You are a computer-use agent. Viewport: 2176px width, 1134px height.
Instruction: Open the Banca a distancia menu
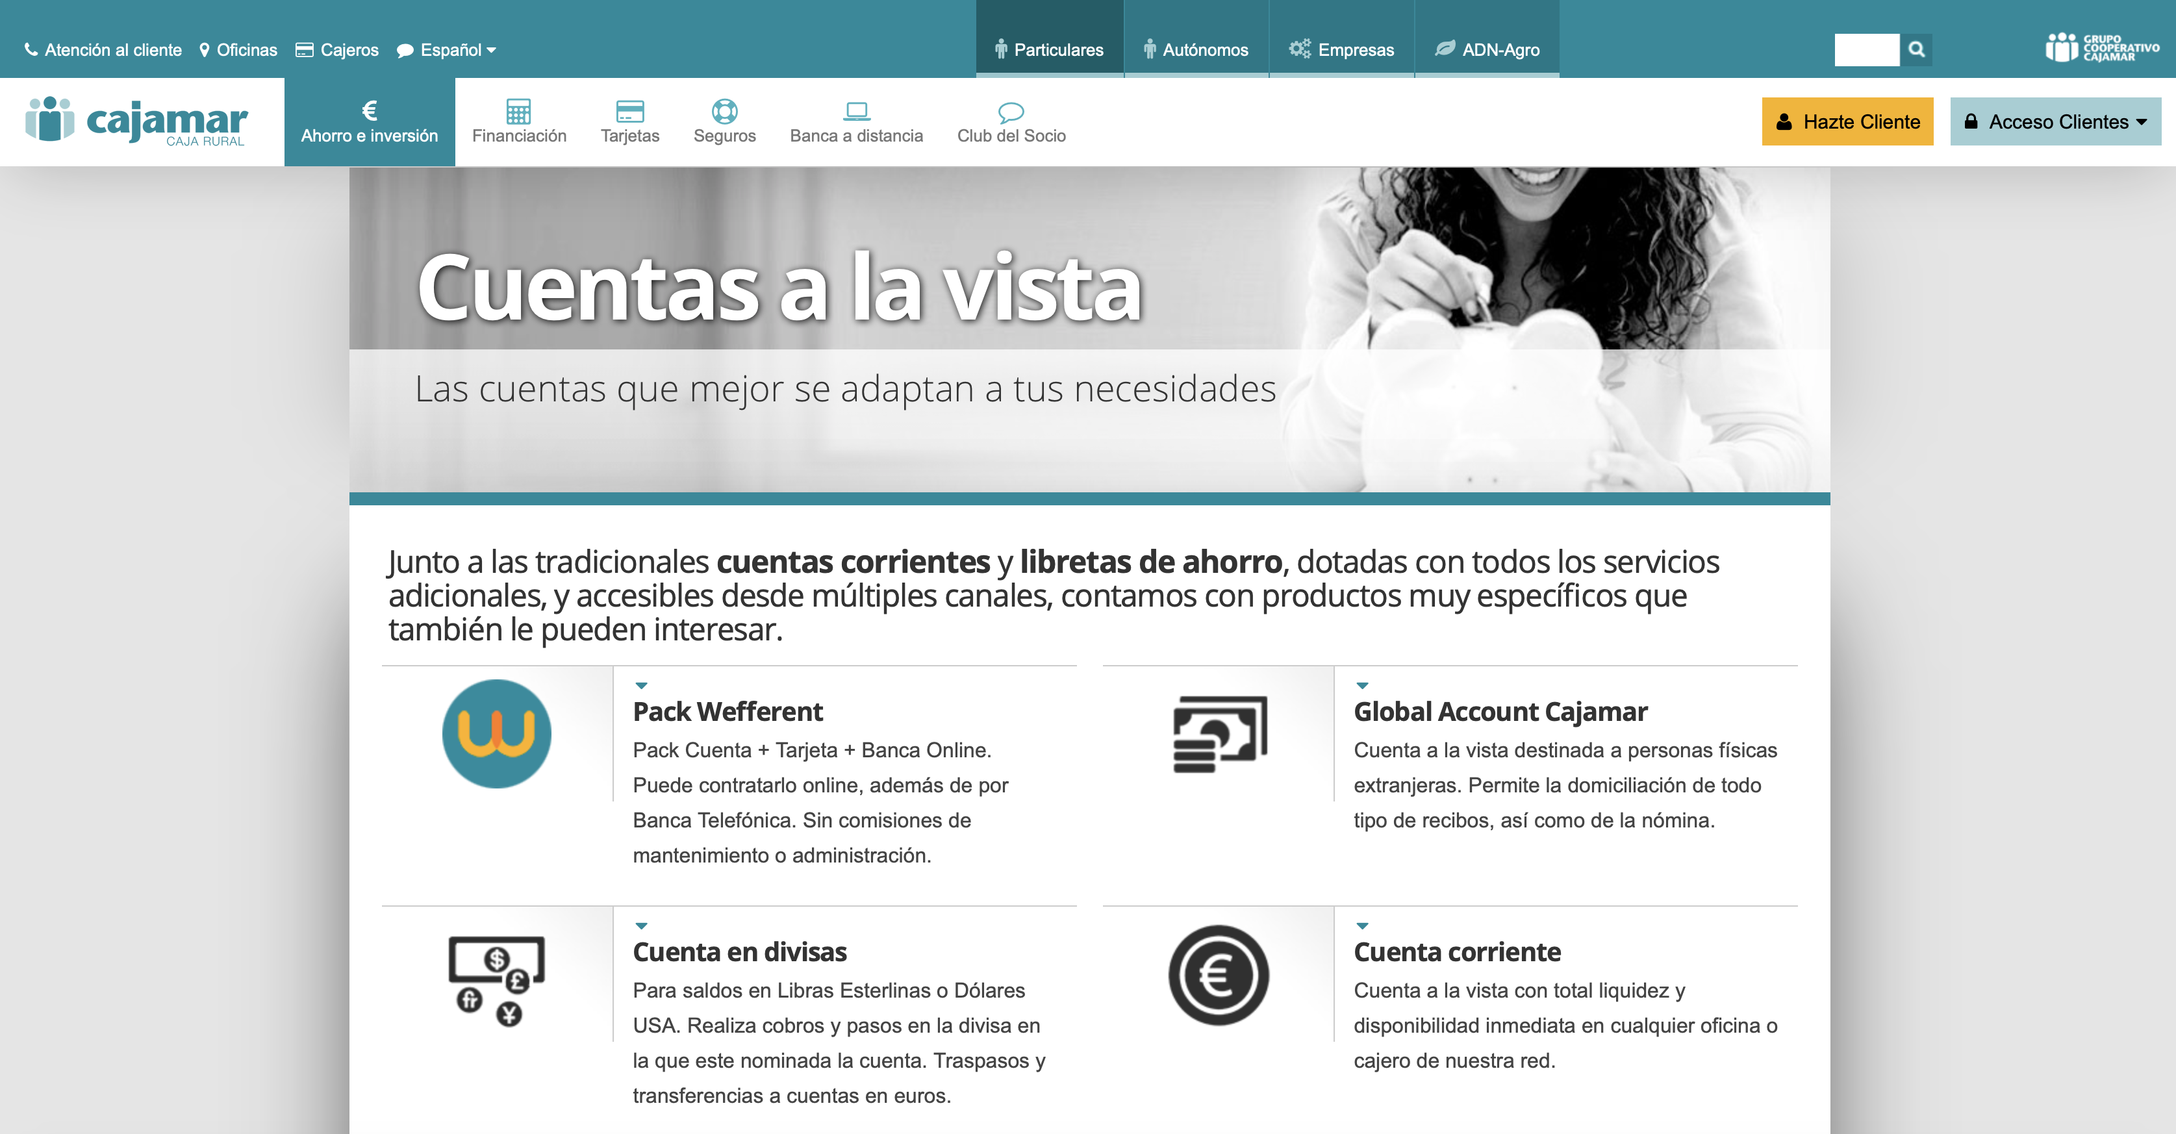pos(857,121)
